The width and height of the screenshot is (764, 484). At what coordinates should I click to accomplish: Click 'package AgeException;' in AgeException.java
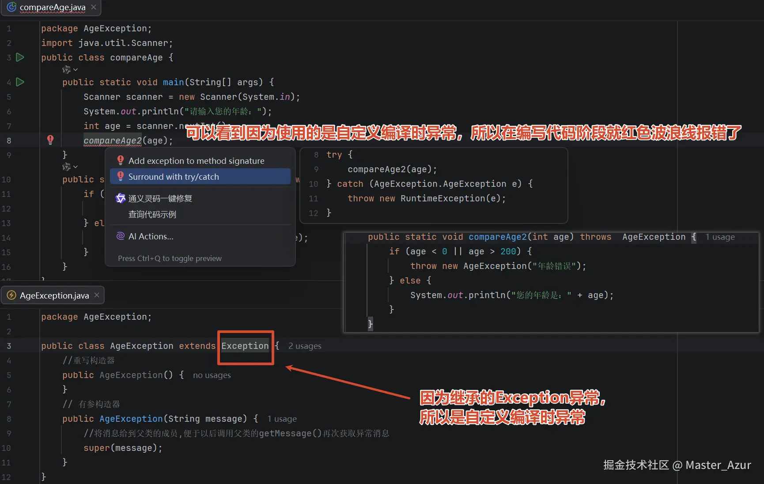96,317
